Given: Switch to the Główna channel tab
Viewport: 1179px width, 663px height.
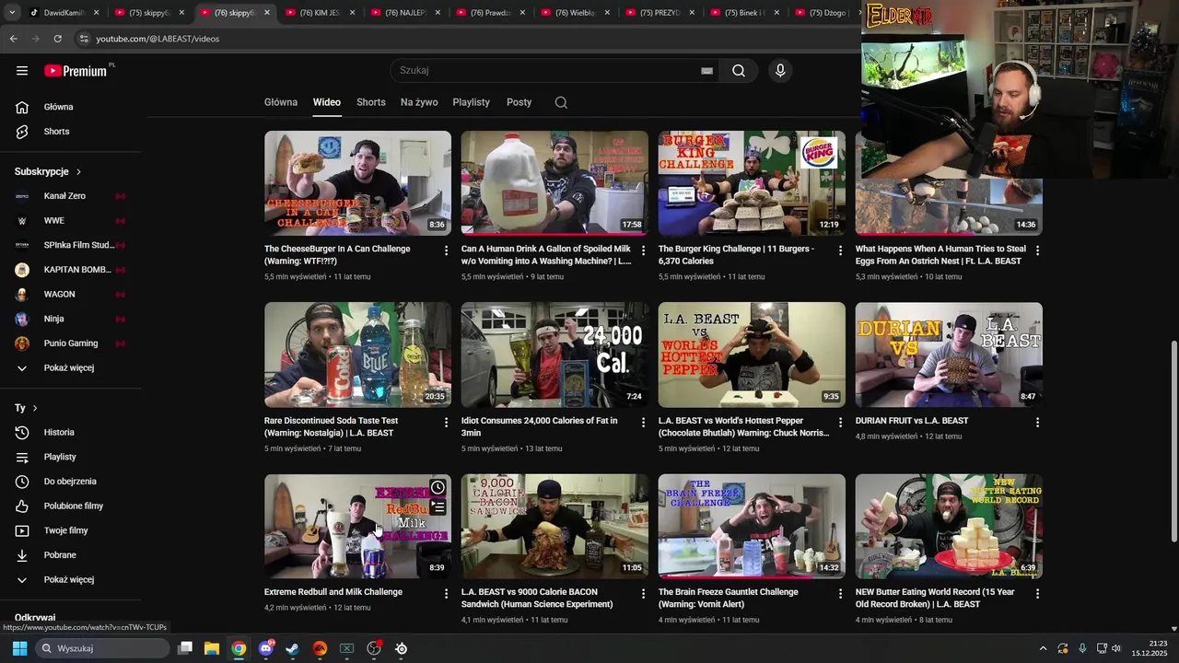Looking at the screenshot, I should pyautogui.click(x=281, y=102).
